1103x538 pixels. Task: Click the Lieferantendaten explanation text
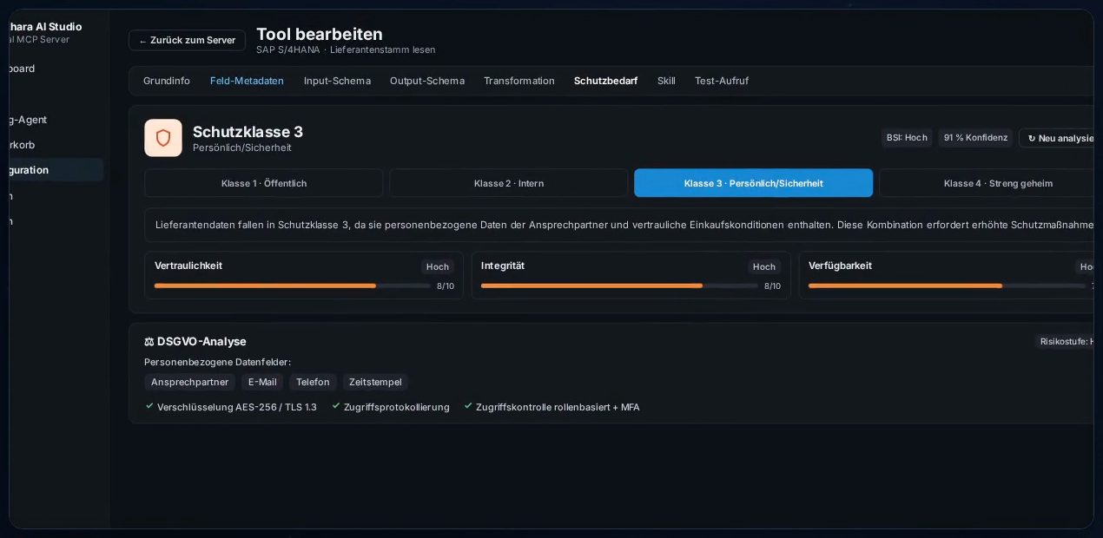(625, 225)
